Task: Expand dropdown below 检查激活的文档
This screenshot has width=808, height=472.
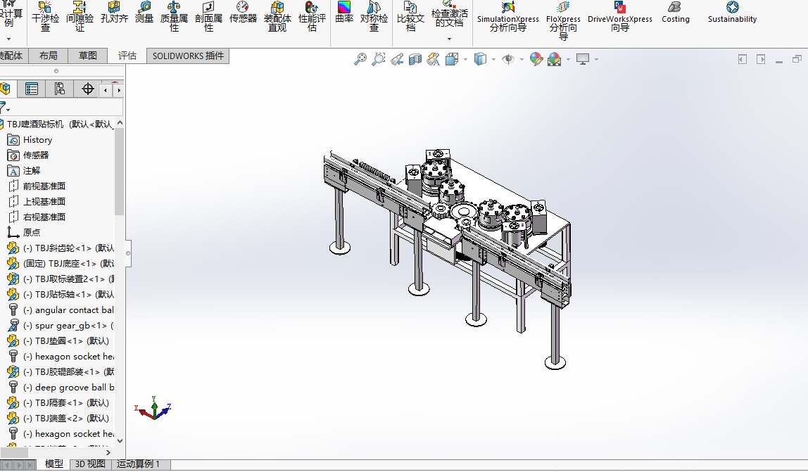Action: click(449, 39)
